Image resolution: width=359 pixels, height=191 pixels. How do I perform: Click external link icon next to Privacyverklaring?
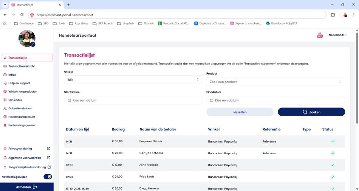tap(48, 149)
